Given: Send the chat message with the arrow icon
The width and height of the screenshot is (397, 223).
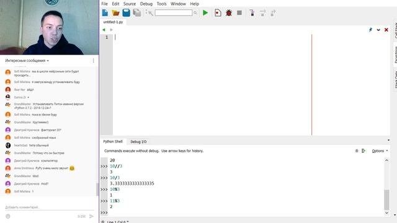Looking at the screenshot, I should point(91,216).
